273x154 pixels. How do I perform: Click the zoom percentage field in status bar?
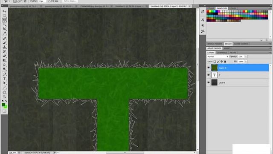click(12, 153)
